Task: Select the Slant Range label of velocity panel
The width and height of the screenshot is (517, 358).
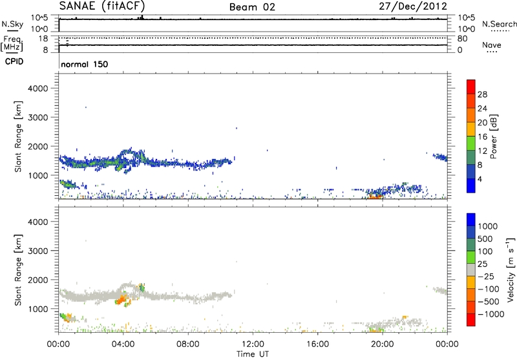Action: pyautogui.click(x=18, y=270)
